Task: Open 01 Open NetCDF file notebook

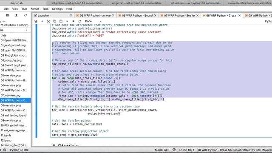Action: pyautogui.click(x=15, y=40)
